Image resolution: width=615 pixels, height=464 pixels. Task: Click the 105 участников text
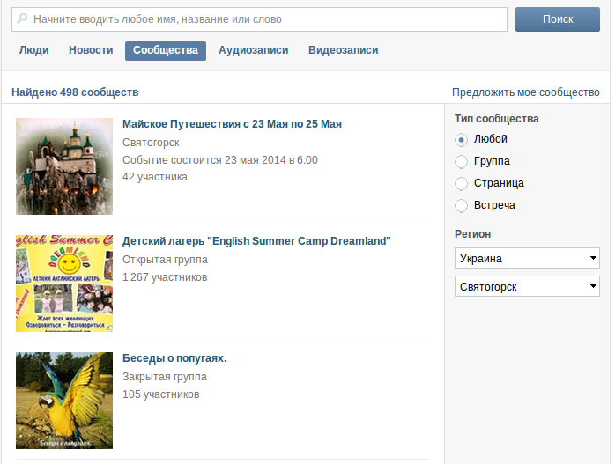pos(161,394)
